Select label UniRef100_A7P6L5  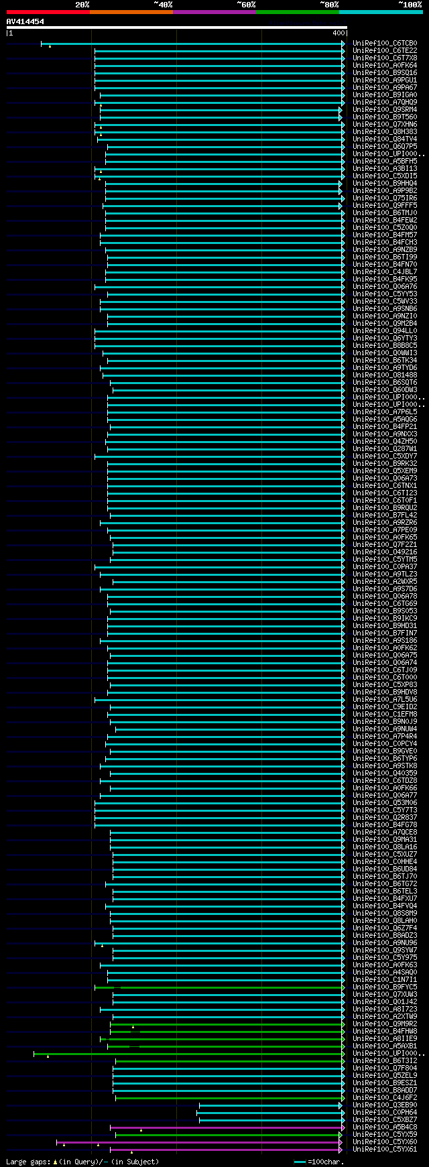(x=385, y=412)
